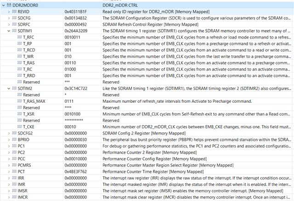294x201 pixels.
Task: Click the SDTIM2 register icon
Action: 14,88
